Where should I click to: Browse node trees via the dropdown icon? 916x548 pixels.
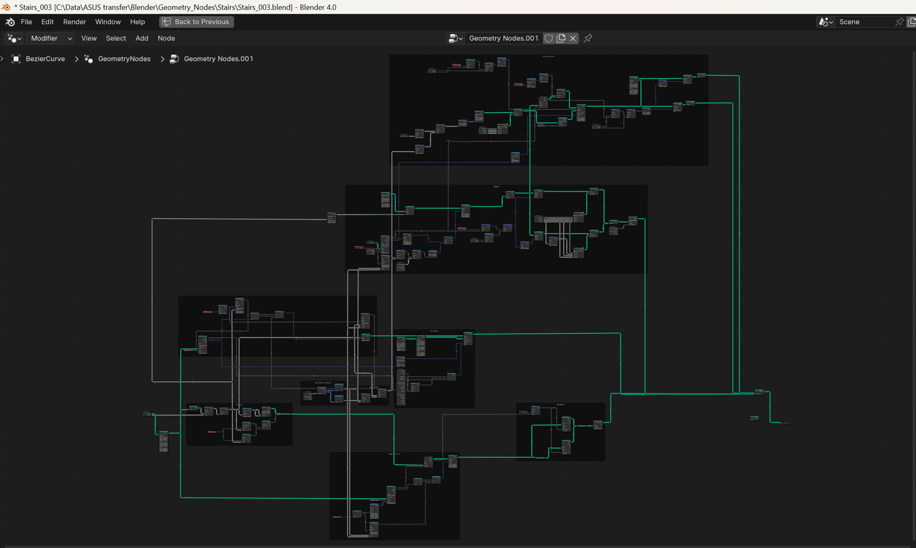456,38
